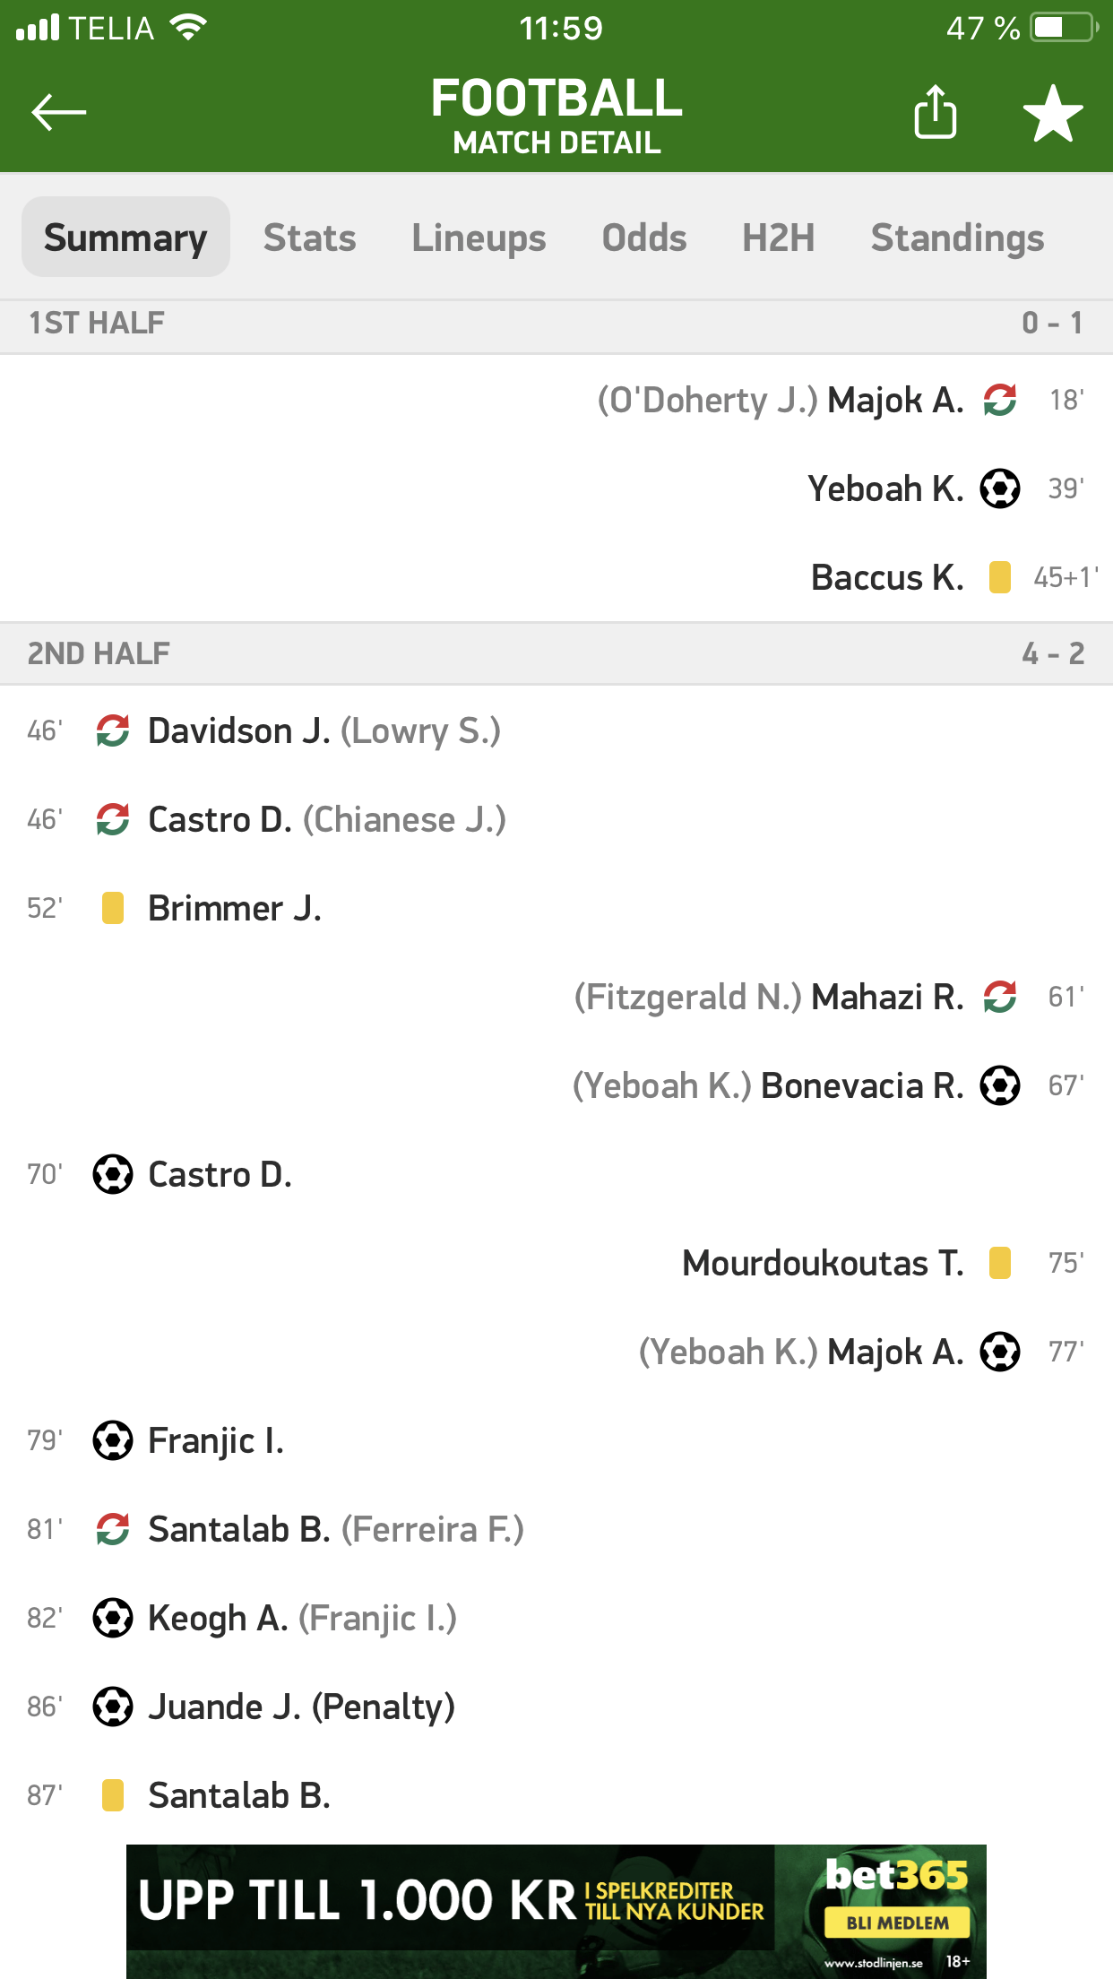Image resolution: width=1113 pixels, height=1979 pixels.
Task: Open the share icon in header
Action: click(x=935, y=112)
